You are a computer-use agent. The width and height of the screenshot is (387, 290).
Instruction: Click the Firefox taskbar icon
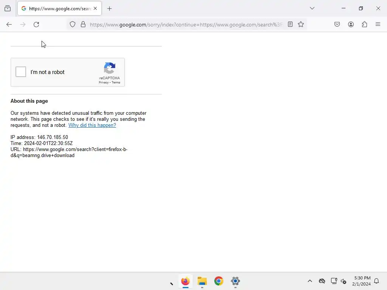pos(185,281)
